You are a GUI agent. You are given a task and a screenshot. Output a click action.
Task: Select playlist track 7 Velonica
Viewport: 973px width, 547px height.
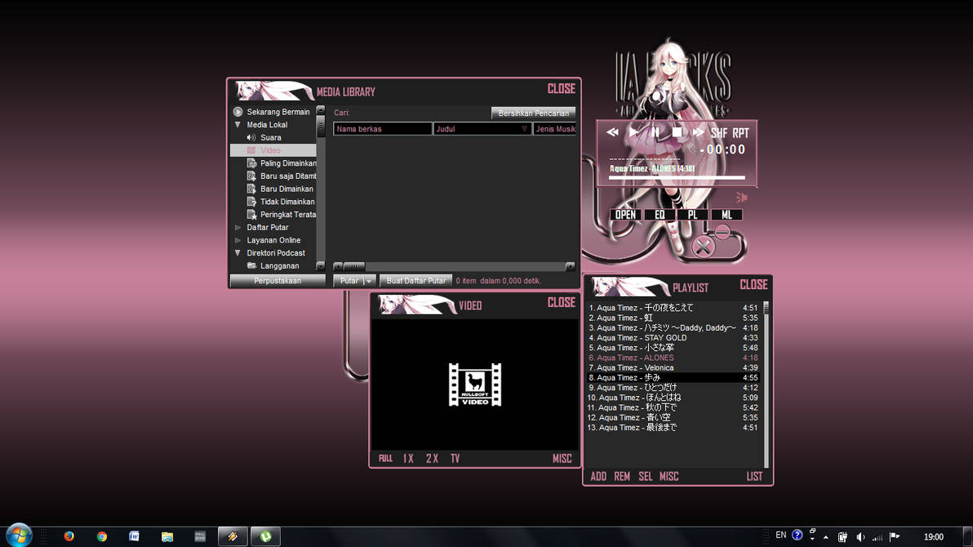tap(673, 367)
